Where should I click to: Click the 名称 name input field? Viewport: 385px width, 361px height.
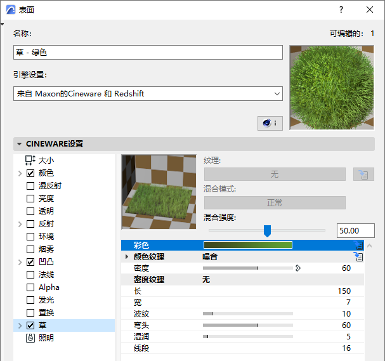pyautogui.click(x=148, y=52)
